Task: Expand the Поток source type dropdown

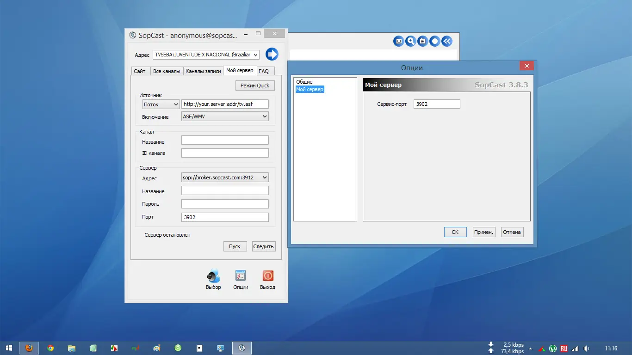Action: 161,104
